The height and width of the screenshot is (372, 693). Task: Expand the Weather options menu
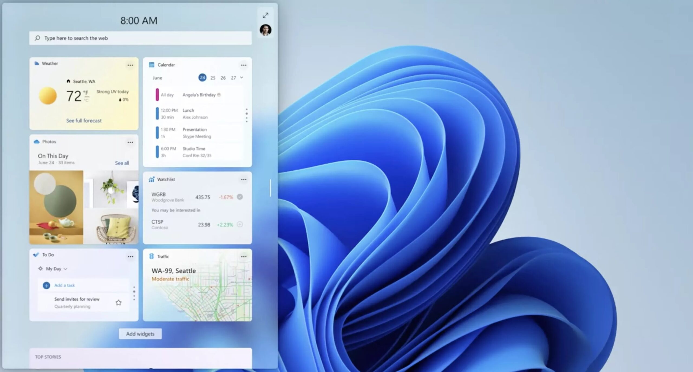click(130, 65)
